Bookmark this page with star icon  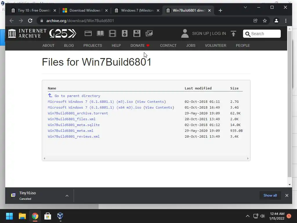click(265, 21)
